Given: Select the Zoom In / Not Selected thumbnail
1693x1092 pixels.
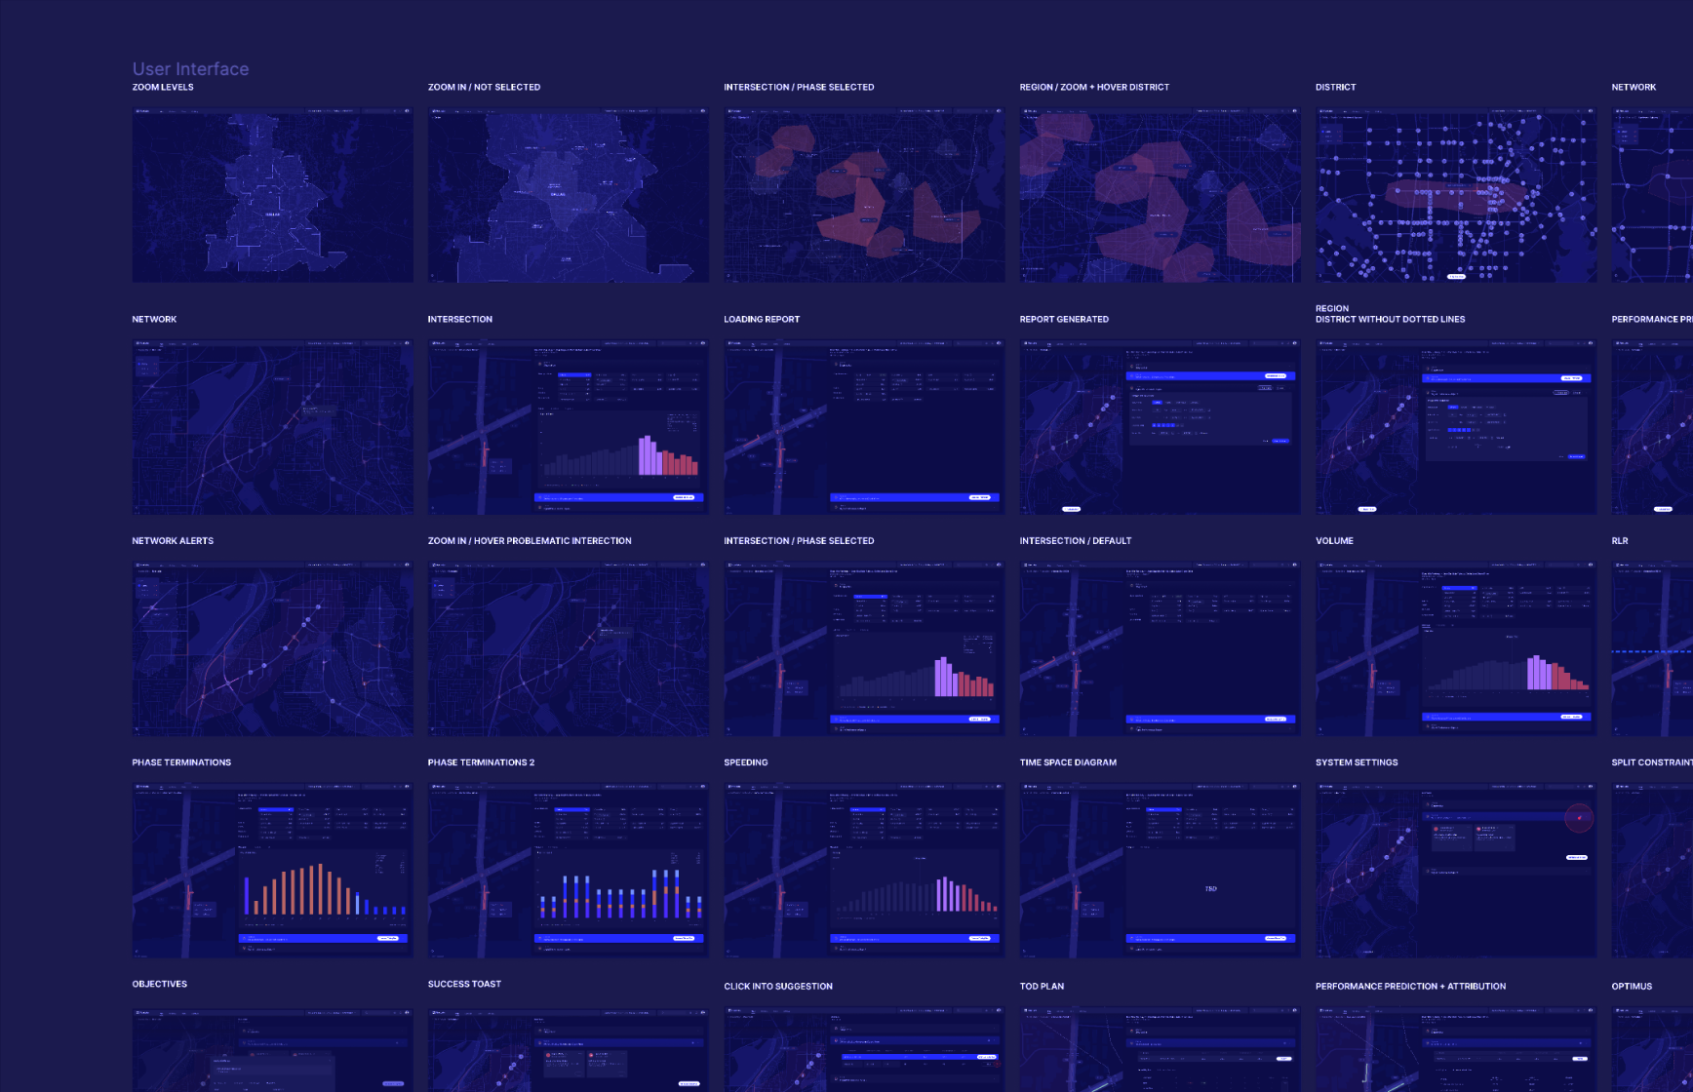Looking at the screenshot, I should pos(569,195).
